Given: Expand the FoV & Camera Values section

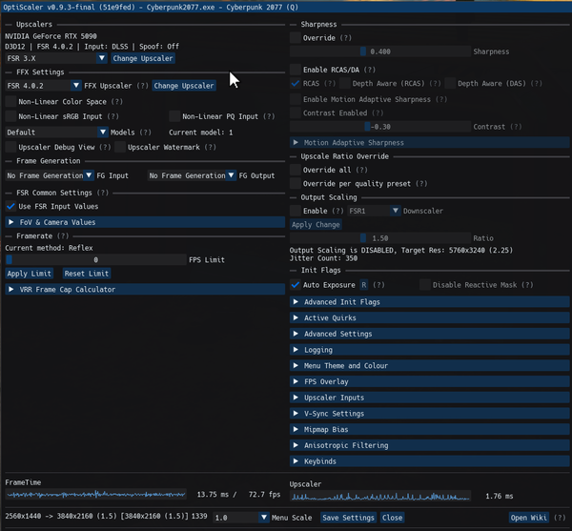Looking at the screenshot, I should pyautogui.click(x=145, y=222).
